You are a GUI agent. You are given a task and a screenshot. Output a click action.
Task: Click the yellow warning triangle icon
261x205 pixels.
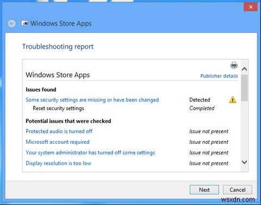[233, 100]
